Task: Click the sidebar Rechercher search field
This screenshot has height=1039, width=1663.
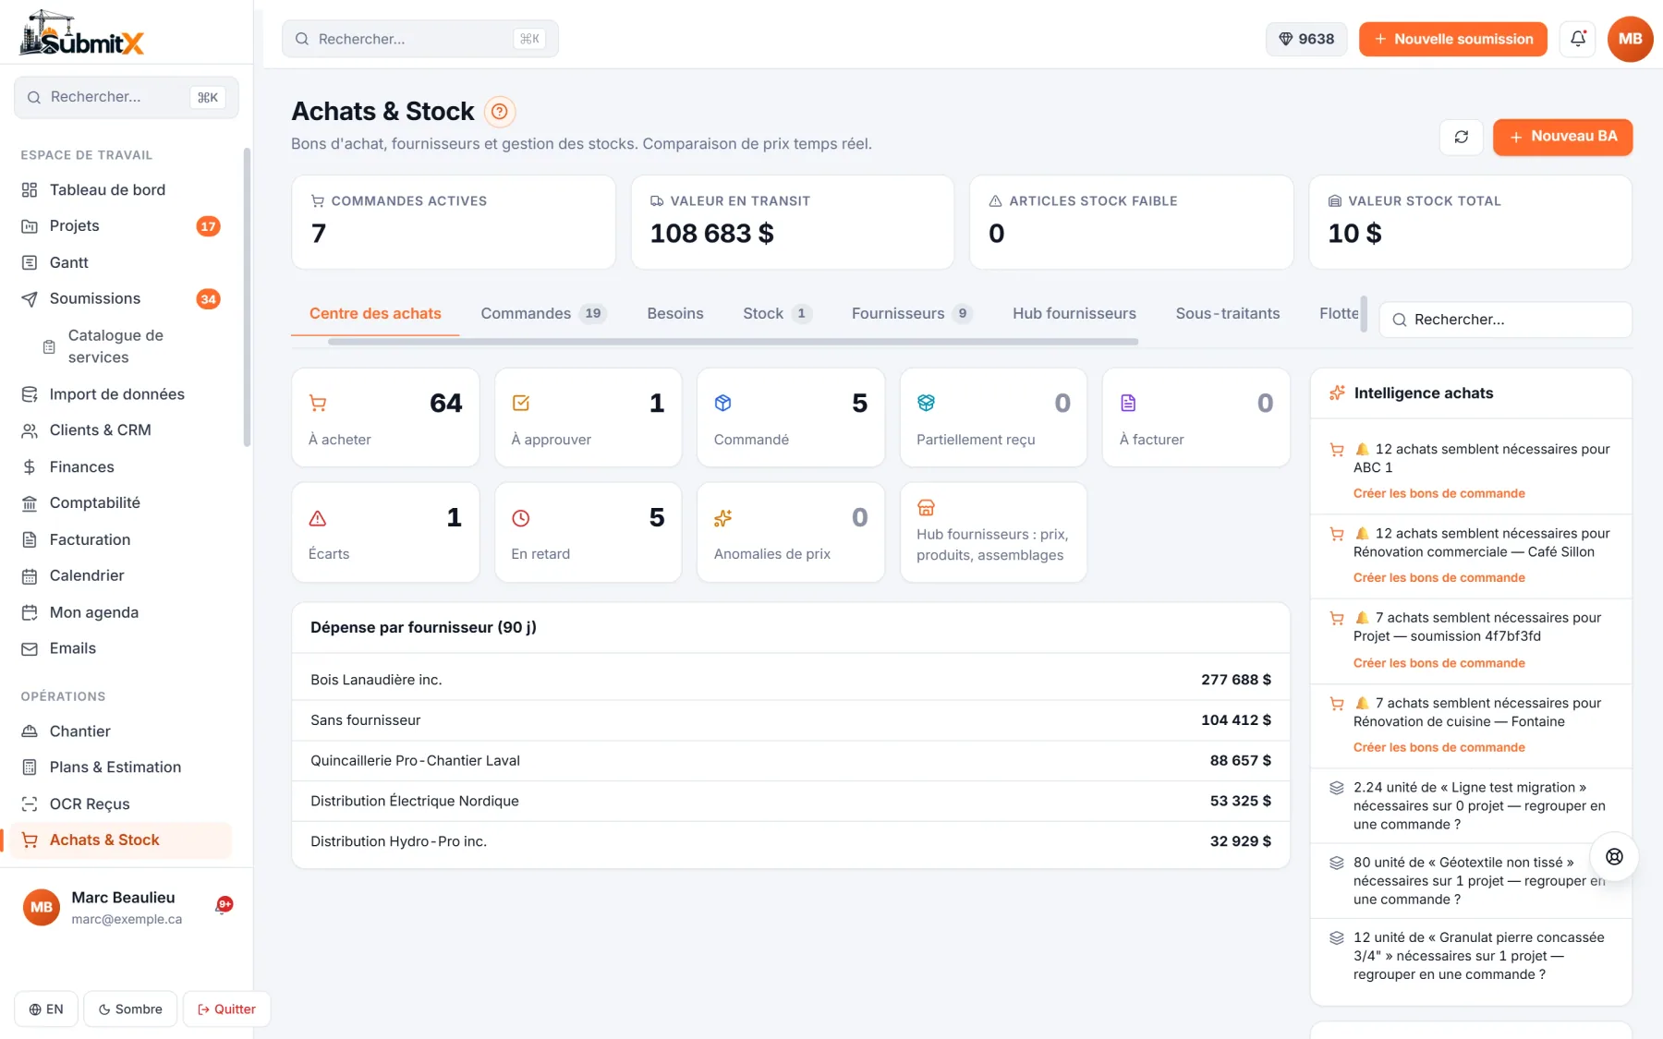Action: pos(127,97)
